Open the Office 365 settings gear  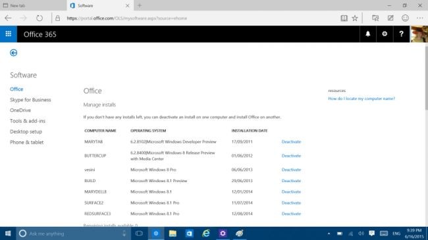(x=385, y=34)
